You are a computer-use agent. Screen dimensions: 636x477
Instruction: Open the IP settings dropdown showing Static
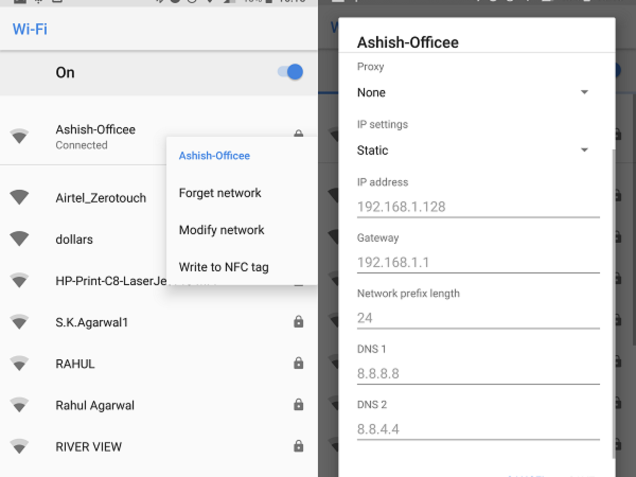[473, 150]
